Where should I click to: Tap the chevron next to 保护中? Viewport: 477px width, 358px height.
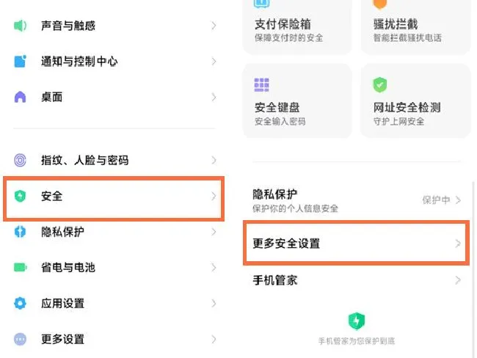(x=458, y=200)
